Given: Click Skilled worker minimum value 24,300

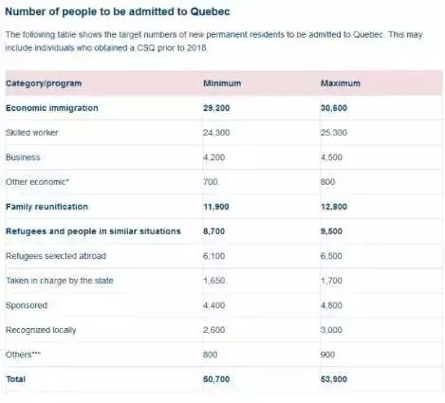Looking at the screenshot, I should pyautogui.click(x=216, y=133).
